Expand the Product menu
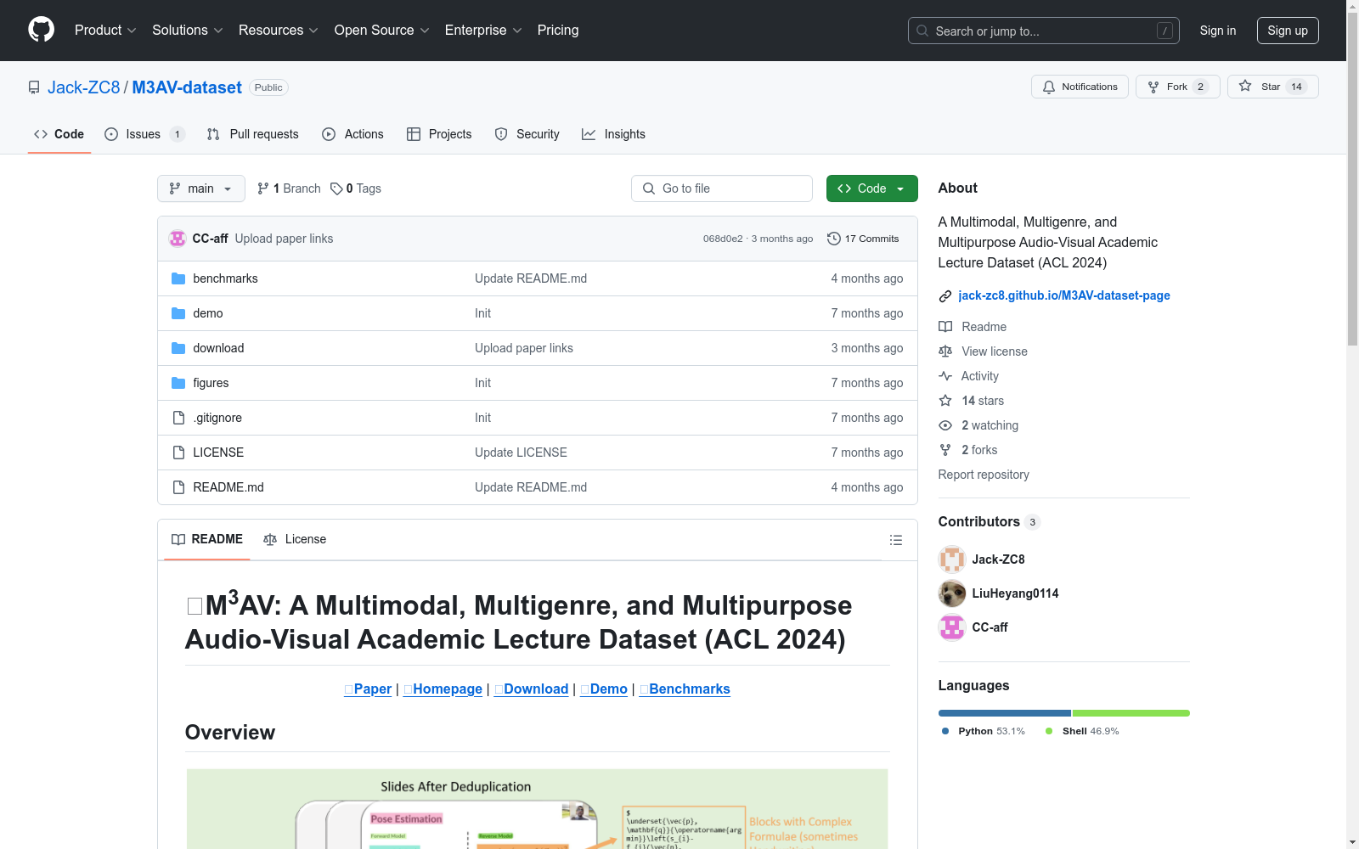Image resolution: width=1359 pixels, height=849 pixels. tap(105, 30)
